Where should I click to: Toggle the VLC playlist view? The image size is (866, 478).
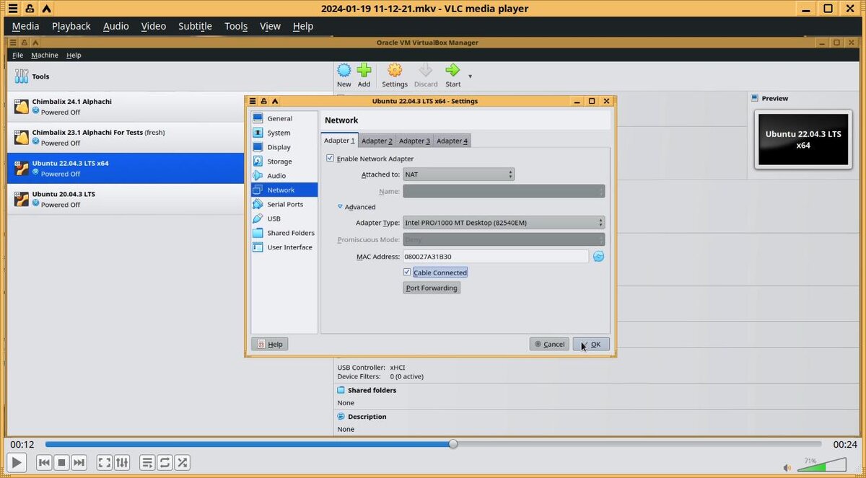tap(147, 462)
